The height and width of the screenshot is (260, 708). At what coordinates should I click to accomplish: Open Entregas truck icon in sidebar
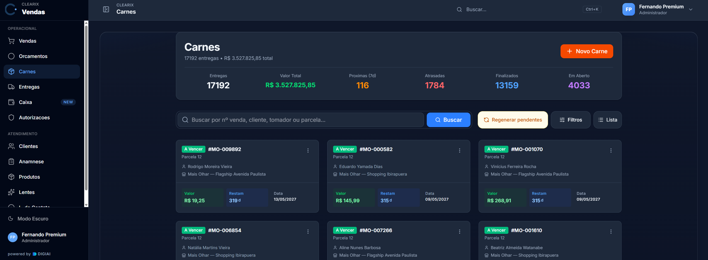coord(11,87)
